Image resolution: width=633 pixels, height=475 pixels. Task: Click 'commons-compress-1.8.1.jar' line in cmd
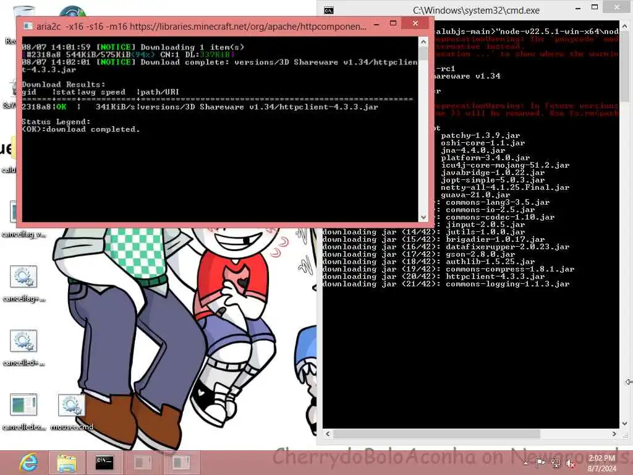[x=448, y=270]
